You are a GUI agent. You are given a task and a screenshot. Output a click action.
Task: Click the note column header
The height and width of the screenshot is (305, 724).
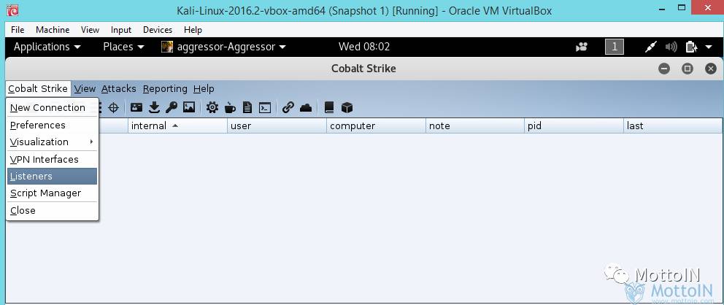pyautogui.click(x=475, y=126)
